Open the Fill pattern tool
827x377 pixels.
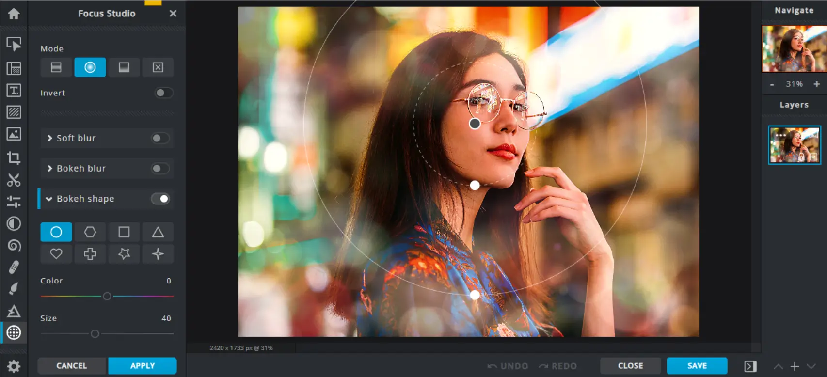pos(14,112)
